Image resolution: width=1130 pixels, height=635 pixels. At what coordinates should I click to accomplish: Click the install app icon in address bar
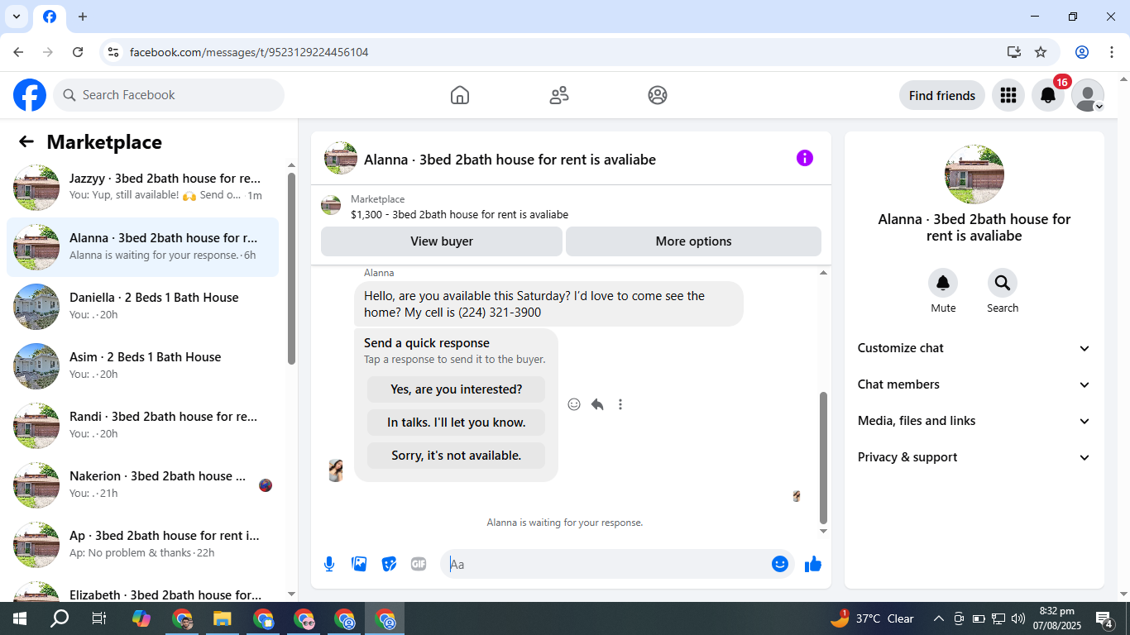click(1014, 52)
